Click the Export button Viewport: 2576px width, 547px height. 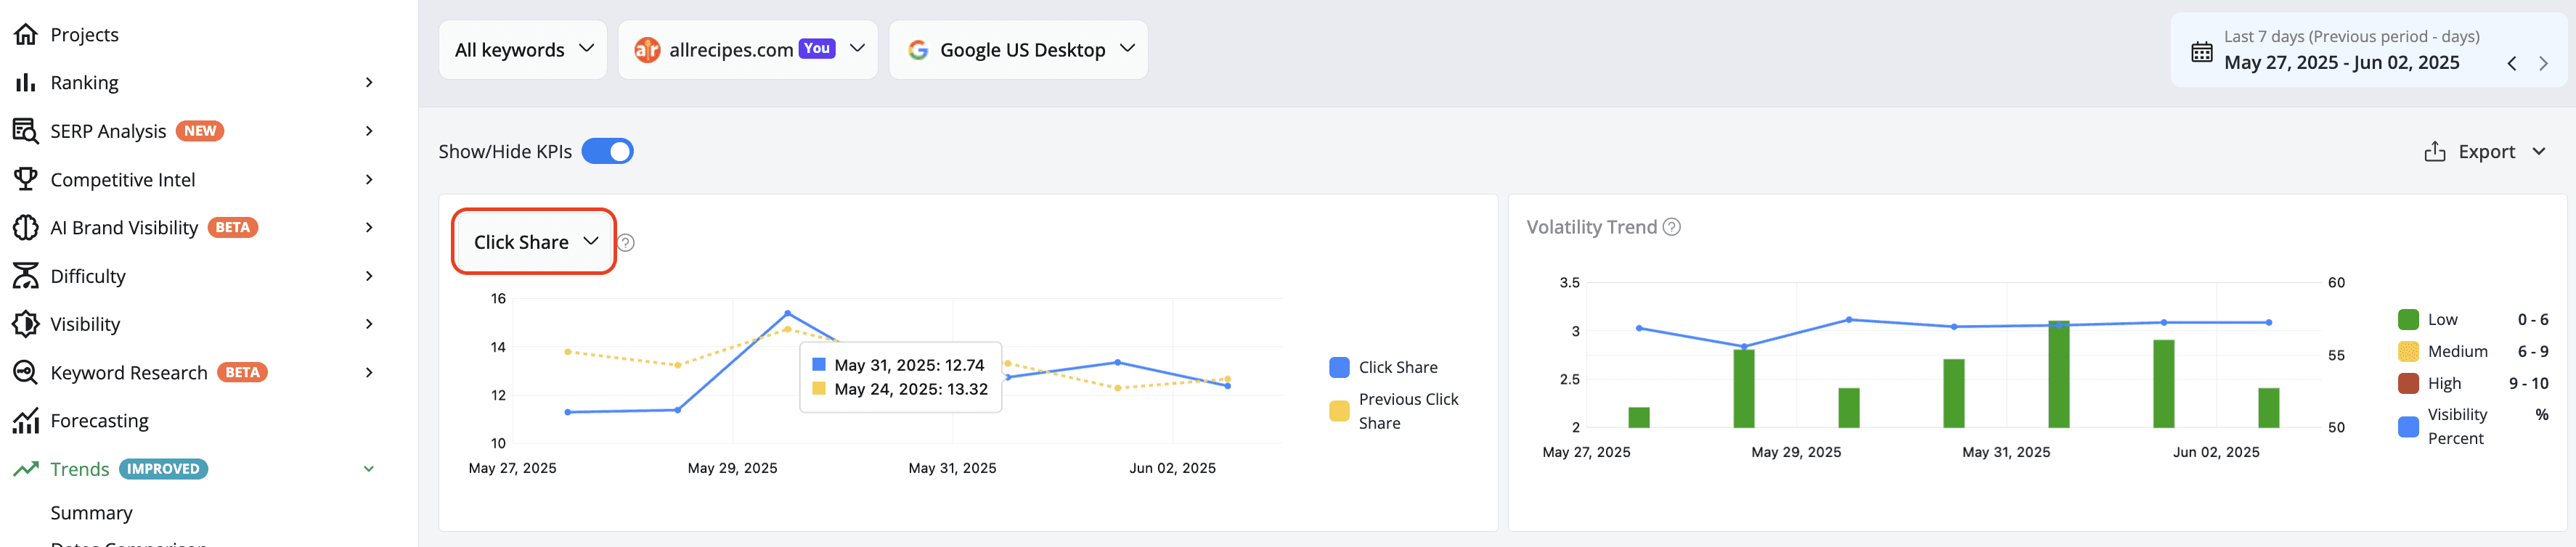(x=2484, y=152)
